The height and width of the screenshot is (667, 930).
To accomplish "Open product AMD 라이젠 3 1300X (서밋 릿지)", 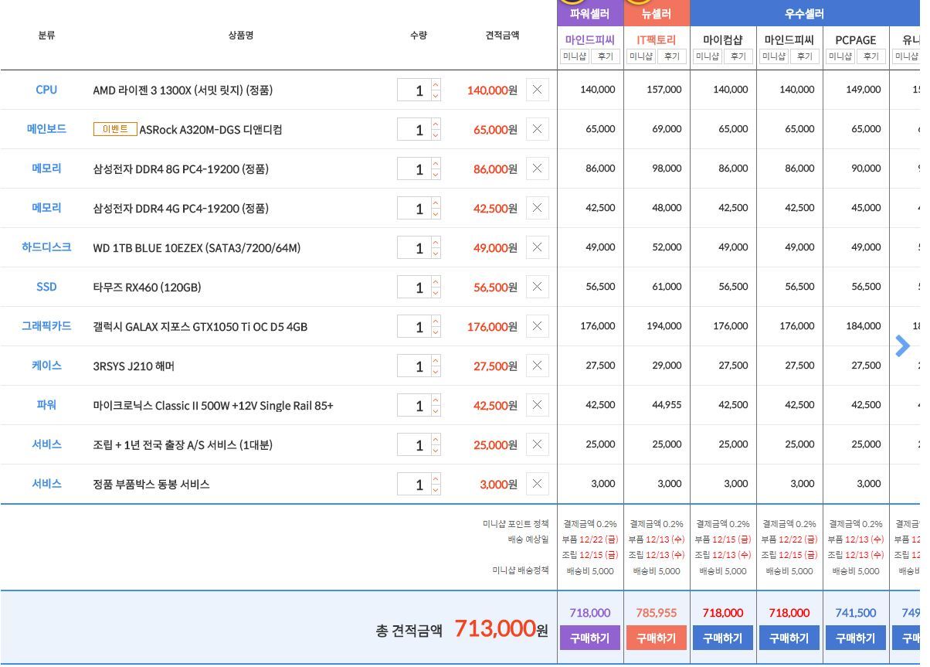I will pyautogui.click(x=183, y=90).
